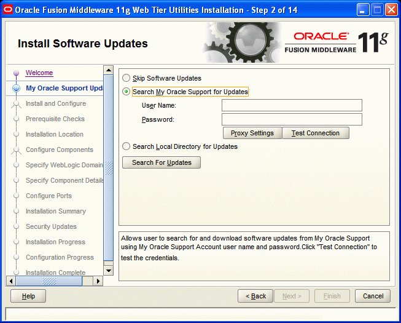Click the Configuration Progress step bullet

tap(16, 257)
